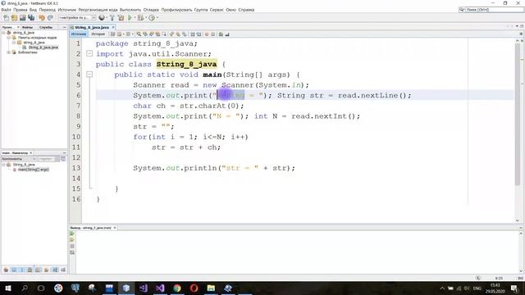The image size is (525, 295).
Task: Click the Redo toolbar icon
Action: point(51,18)
